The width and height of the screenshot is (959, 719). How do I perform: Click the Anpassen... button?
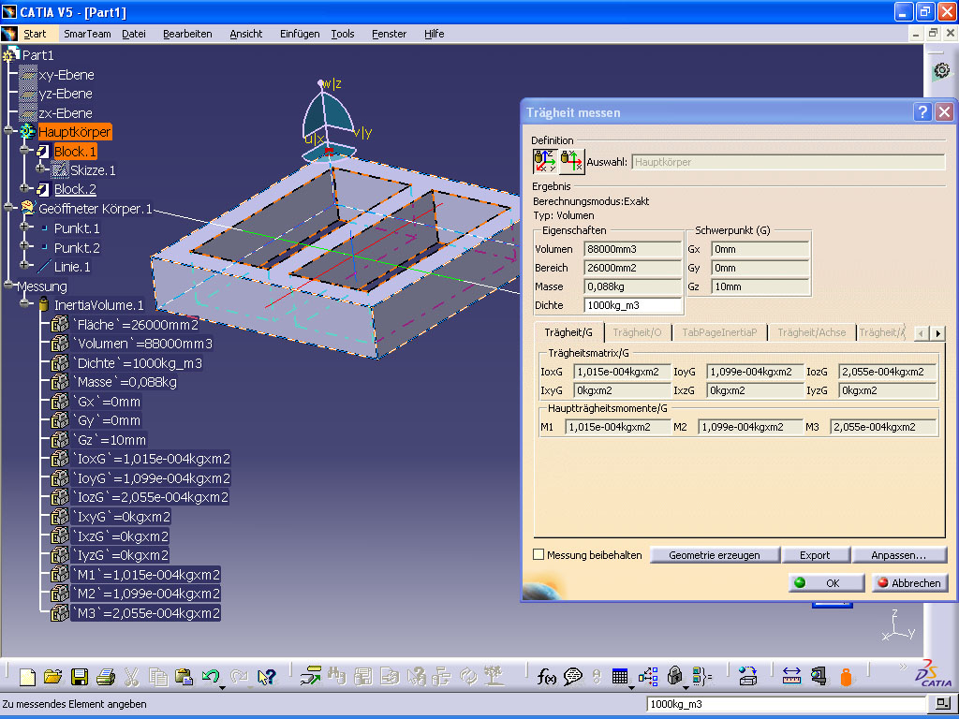coord(898,555)
